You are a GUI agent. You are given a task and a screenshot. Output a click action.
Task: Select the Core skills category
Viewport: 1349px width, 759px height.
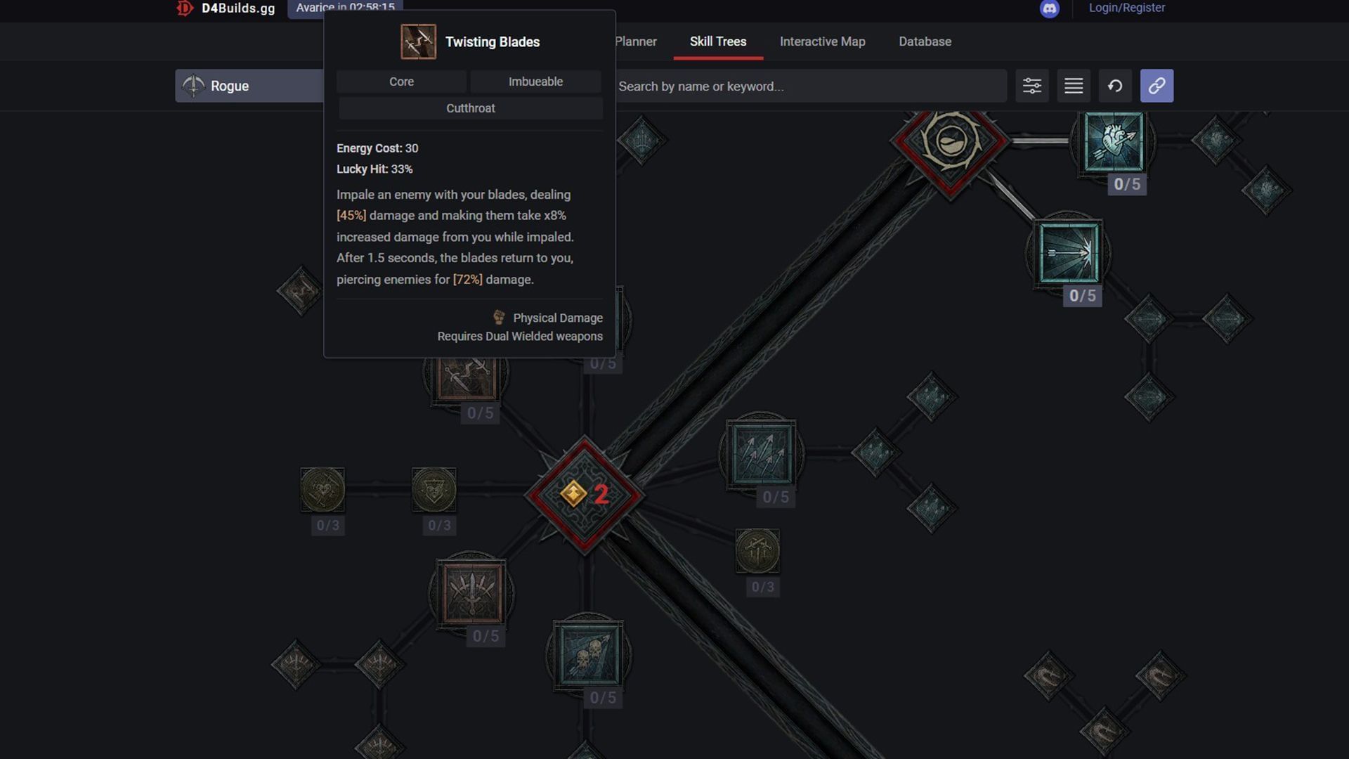[400, 82]
